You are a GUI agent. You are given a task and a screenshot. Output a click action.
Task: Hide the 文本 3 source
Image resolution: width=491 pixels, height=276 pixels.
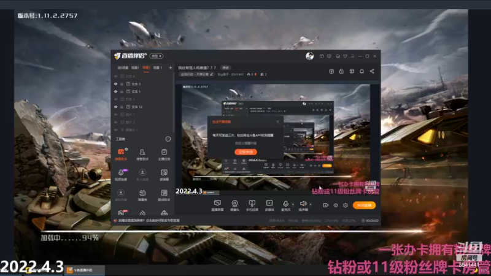pyautogui.click(x=115, y=84)
